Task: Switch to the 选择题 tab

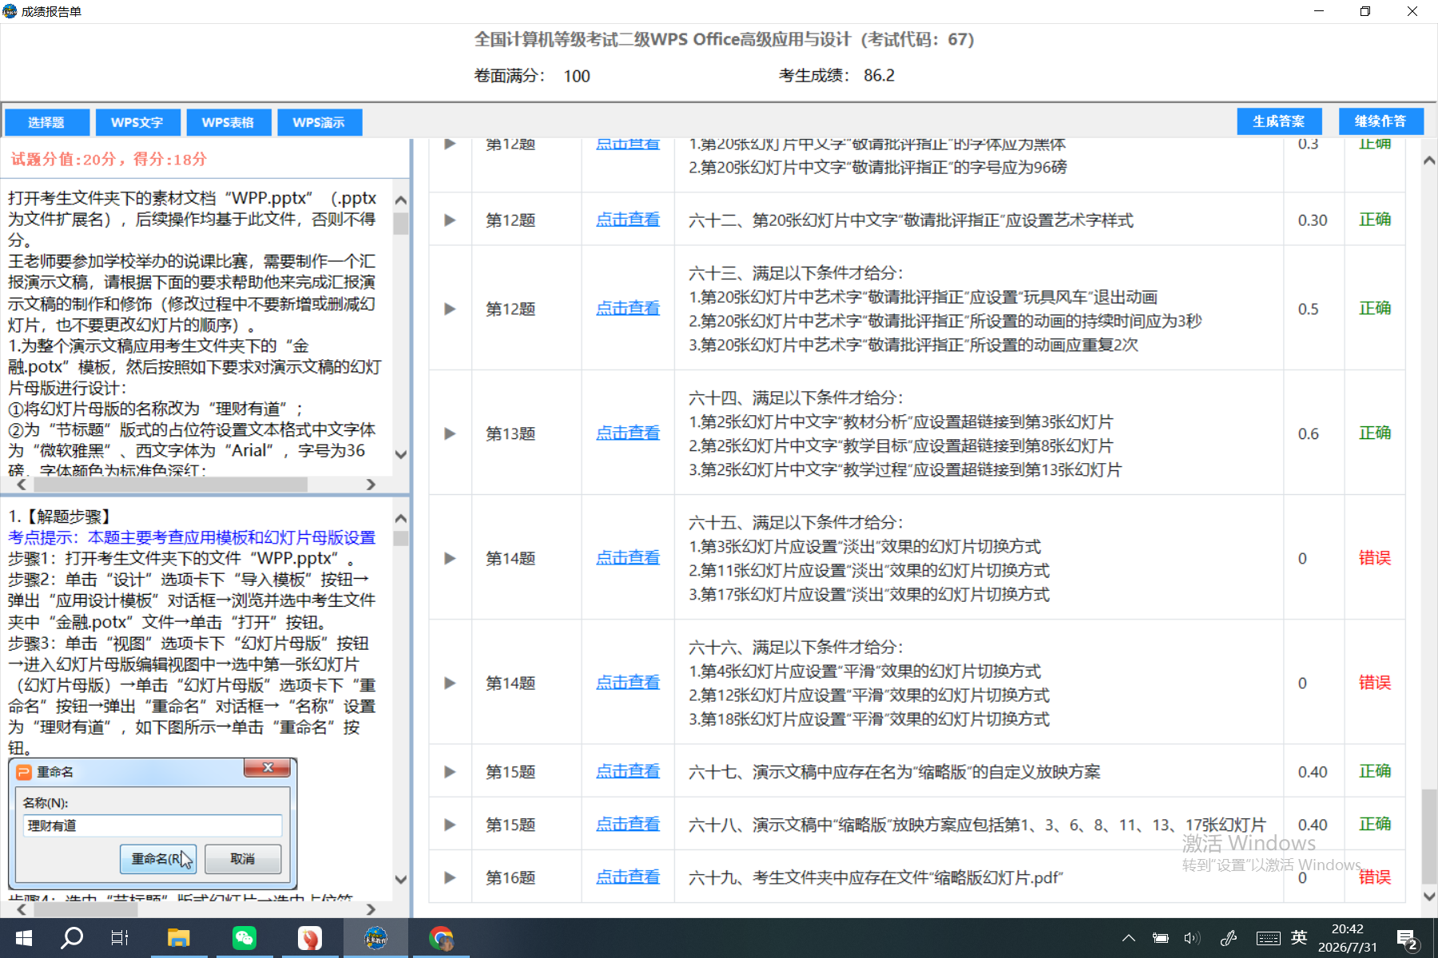Action: pos(46,122)
